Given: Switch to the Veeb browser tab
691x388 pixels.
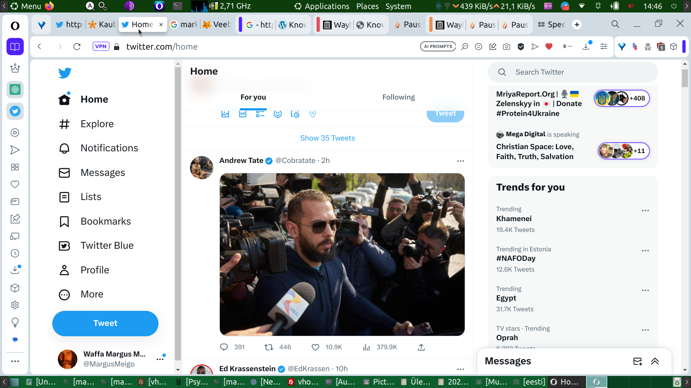Looking at the screenshot, I should [x=217, y=25].
